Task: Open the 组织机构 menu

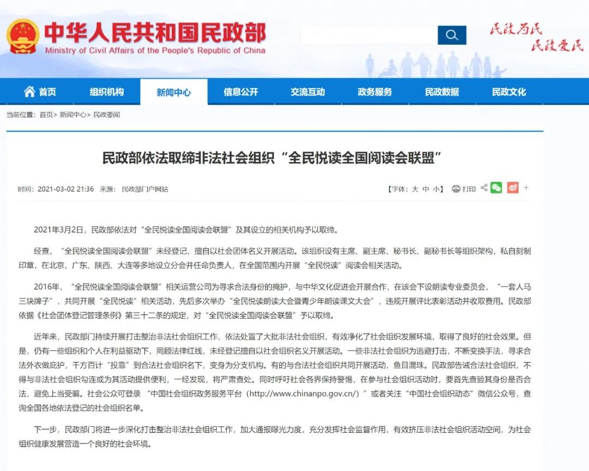Action: [x=107, y=92]
